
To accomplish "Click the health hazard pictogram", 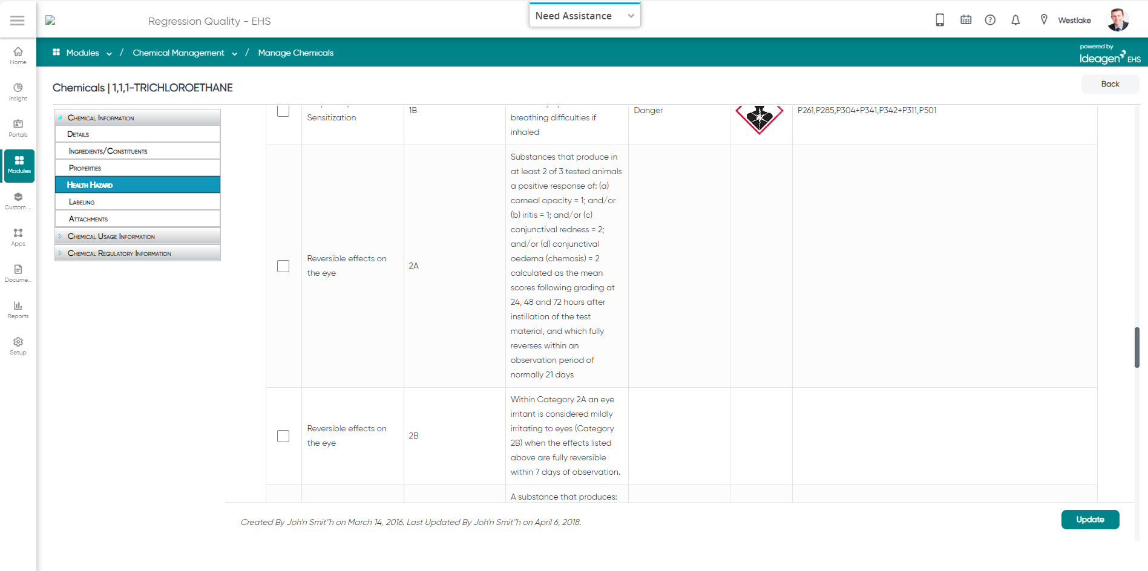I will [x=759, y=119].
